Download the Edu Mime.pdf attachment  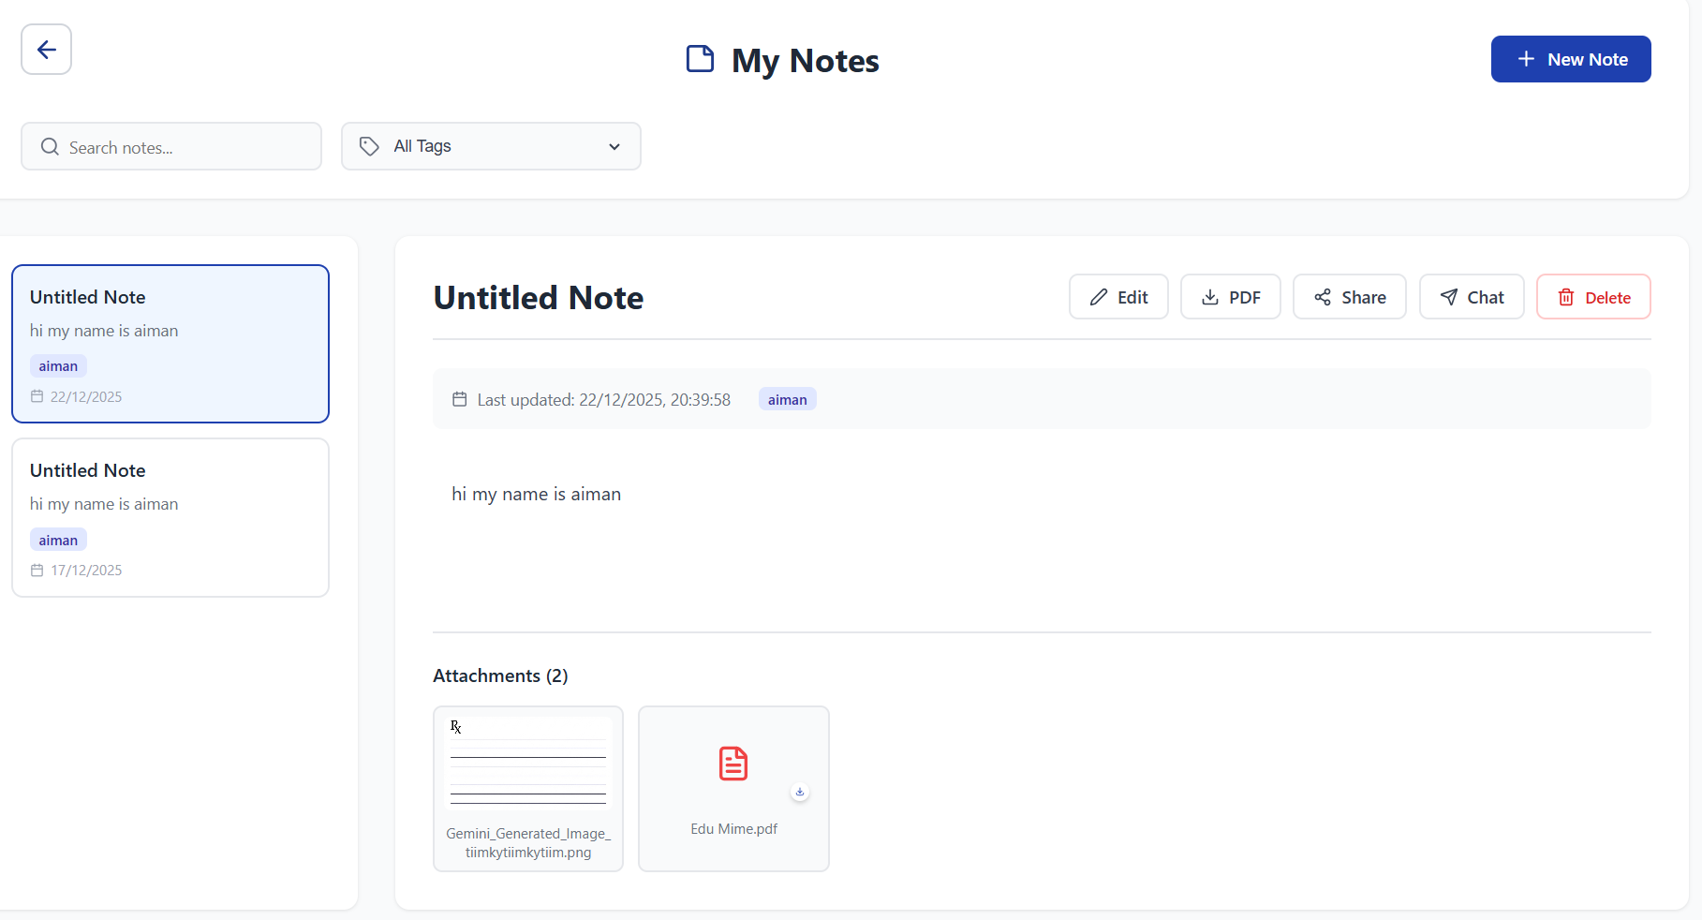(x=800, y=792)
